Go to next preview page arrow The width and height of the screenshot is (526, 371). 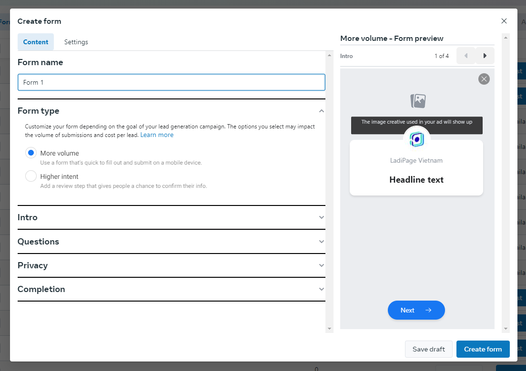485,56
